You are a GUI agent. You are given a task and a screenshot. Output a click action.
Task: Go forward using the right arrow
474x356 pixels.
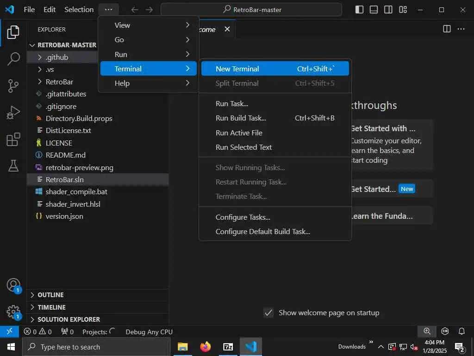pyautogui.click(x=149, y=10)
